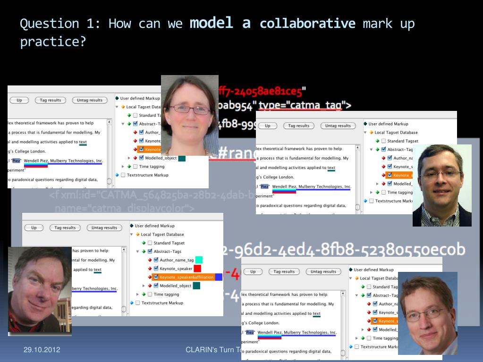The image size is (483, 362).
Task: Click orange diamond icon of Local Tagset in bottom-right window
Action: click(x=357, y=278)
